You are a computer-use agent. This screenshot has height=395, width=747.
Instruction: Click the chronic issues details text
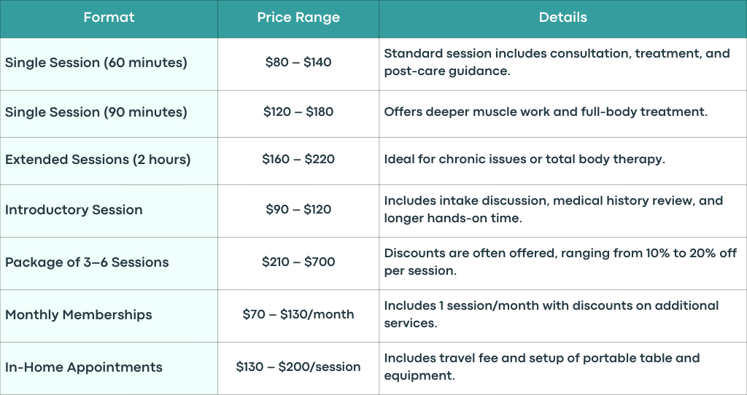(525, 159)
